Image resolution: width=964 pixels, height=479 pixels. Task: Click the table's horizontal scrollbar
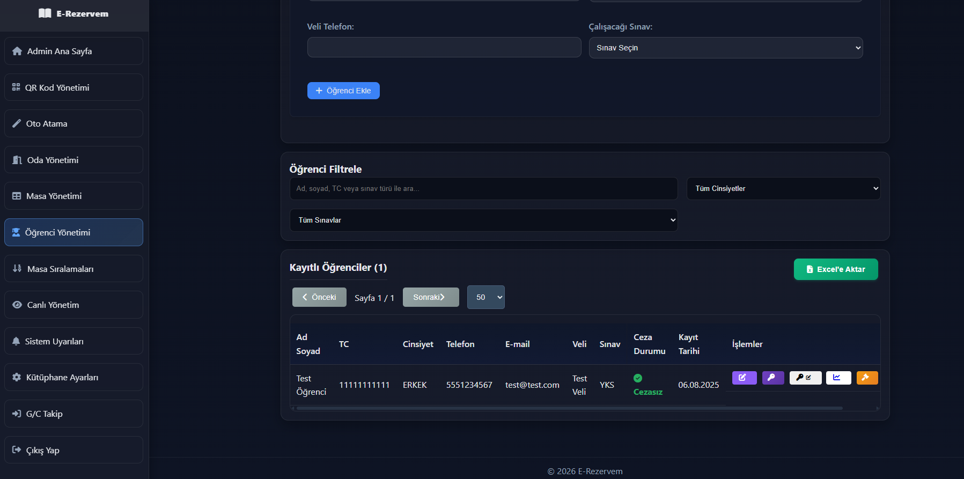(569, 408)
